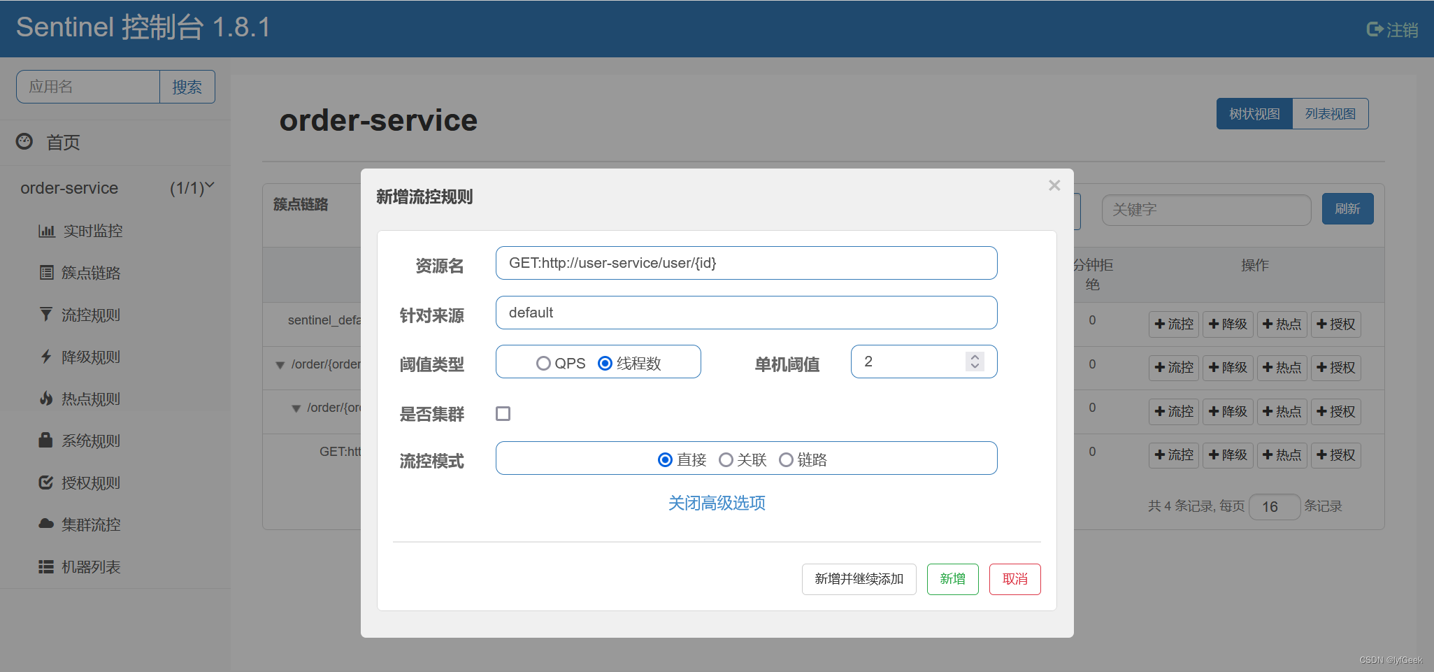Click the logout icon next to 注销

coord(1375,29)
